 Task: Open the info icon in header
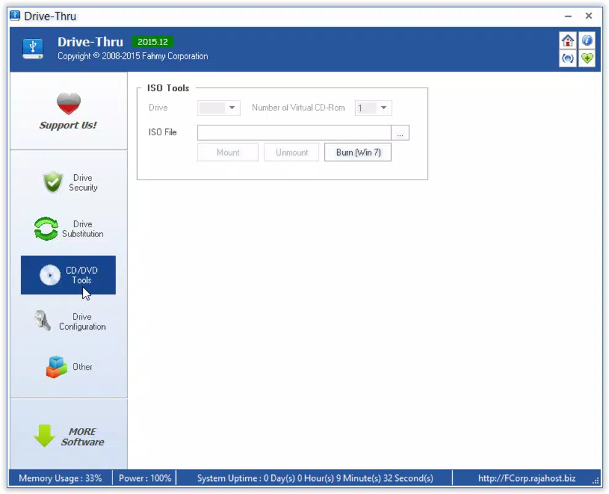pos(587,40)
